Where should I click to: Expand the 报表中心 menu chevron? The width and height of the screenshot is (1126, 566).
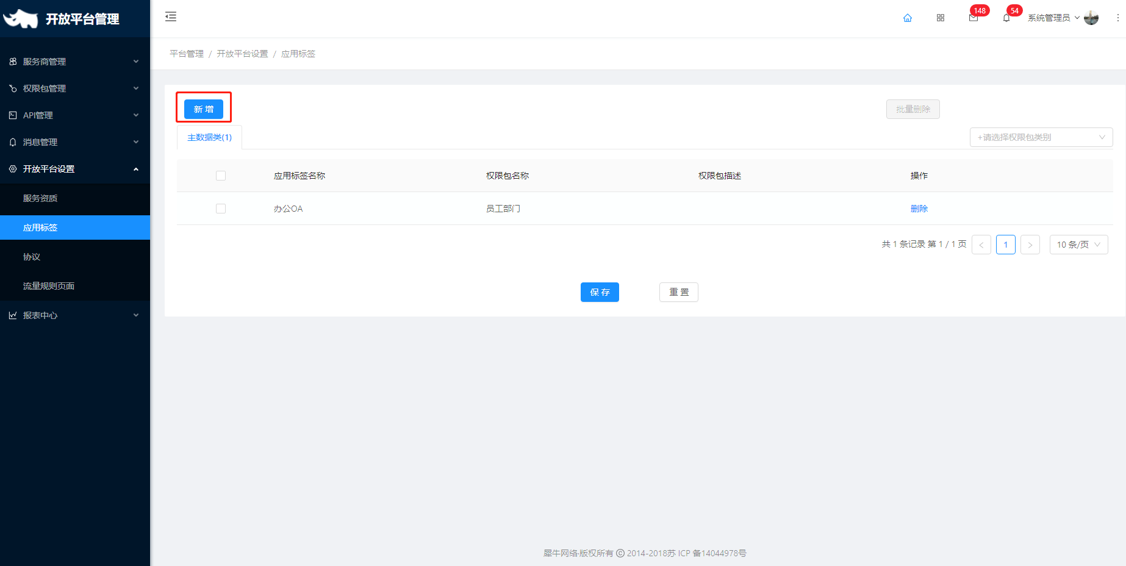pos(136,315)
